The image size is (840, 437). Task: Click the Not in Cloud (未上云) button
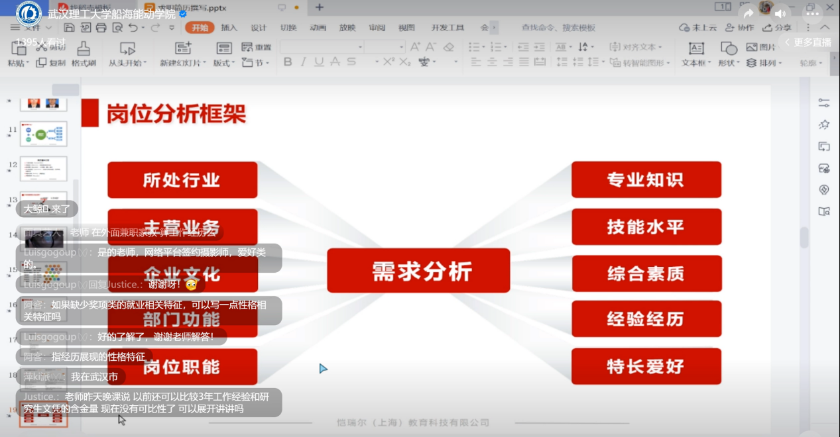click(698, 28)
